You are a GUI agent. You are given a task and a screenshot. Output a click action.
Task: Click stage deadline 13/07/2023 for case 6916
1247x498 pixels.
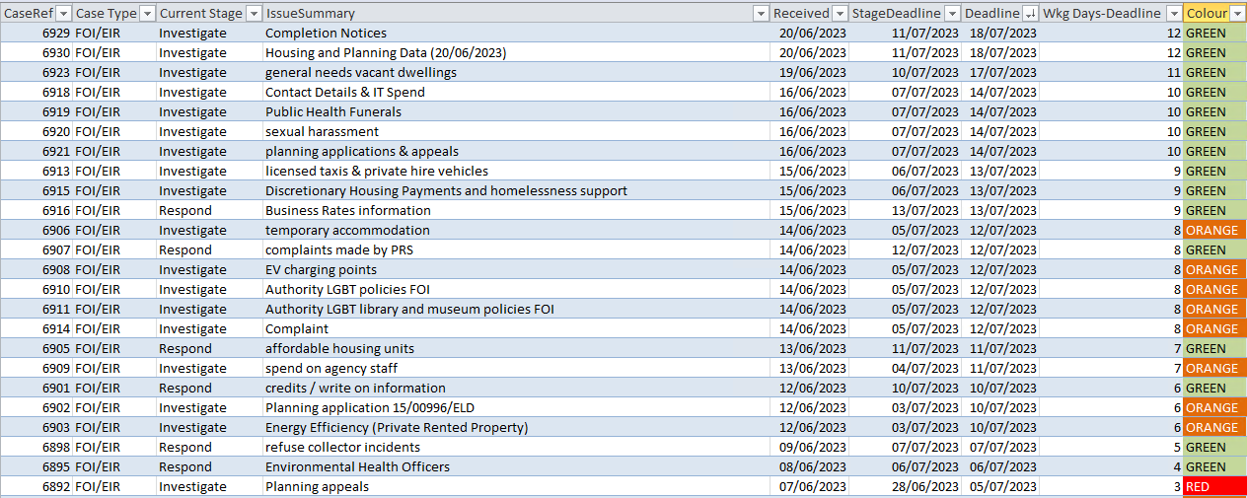click(x=906, y=210)
